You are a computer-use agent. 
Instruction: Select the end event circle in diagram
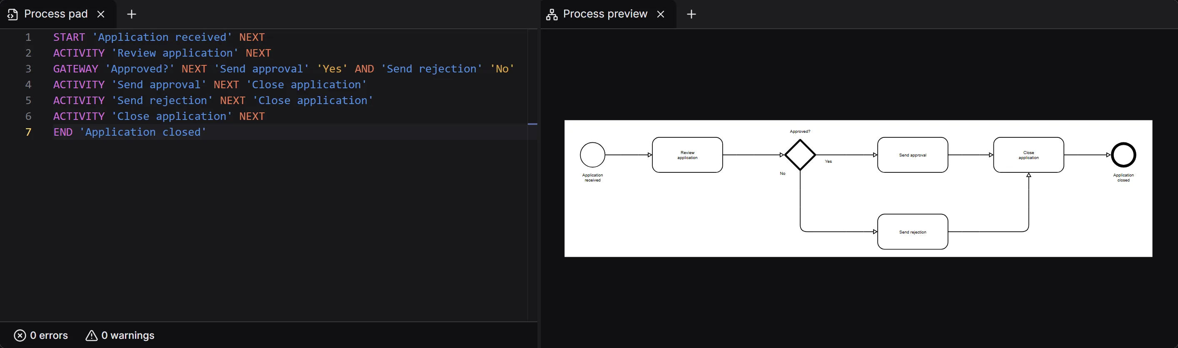tap(1123, 155)
